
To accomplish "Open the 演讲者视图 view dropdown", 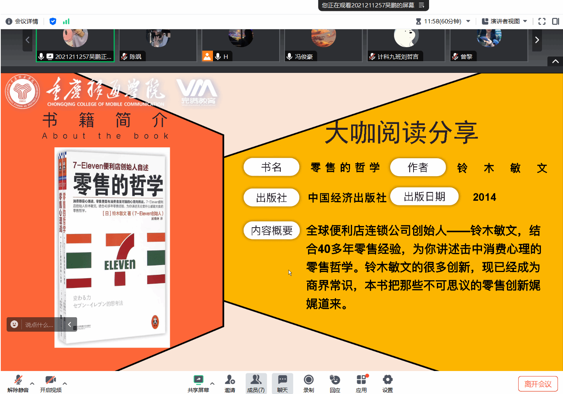I will 505,21.
